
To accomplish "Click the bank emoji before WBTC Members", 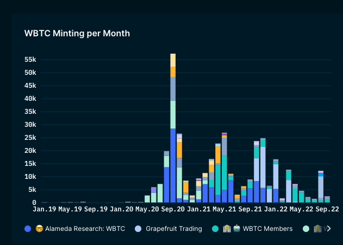I will tap(227, 229).
